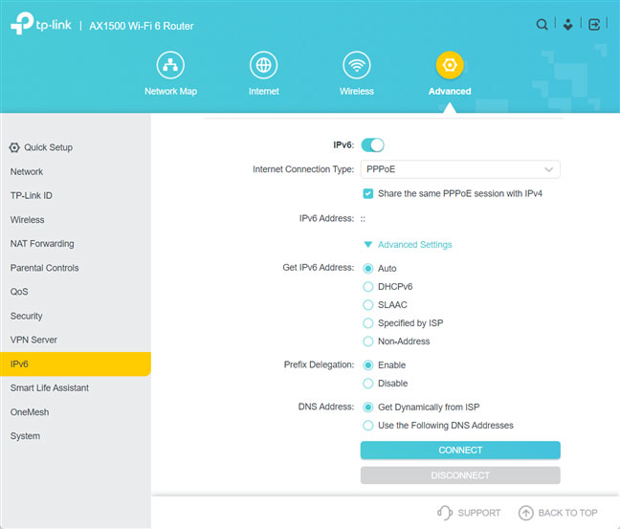
Task: Open Smart Life Assistant in sidebar
Action: point(50,387)
